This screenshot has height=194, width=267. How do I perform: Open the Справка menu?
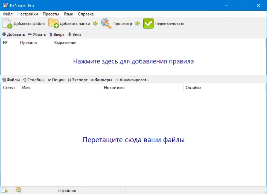pyautogui.click(x=86, y=14)
